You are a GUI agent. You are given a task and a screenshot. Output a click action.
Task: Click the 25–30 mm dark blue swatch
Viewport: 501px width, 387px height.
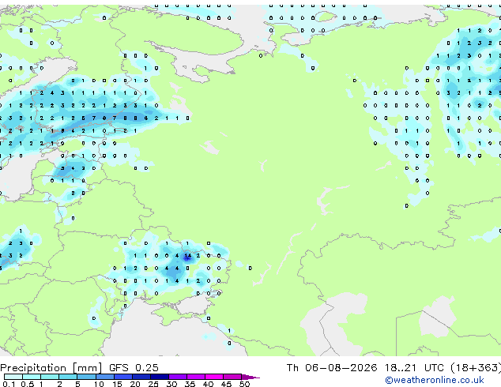pyautogui.click(x=160, y=377)
